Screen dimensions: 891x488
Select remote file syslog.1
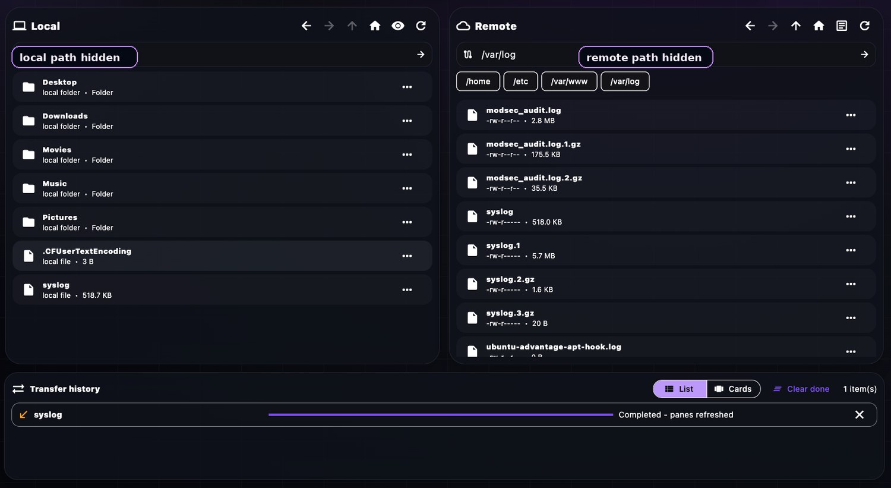point(666,251)
